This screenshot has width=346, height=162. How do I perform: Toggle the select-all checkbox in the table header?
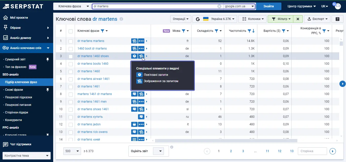pos(71,31)
